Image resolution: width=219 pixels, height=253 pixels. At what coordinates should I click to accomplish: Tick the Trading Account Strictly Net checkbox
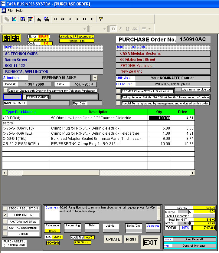(118, 97)
